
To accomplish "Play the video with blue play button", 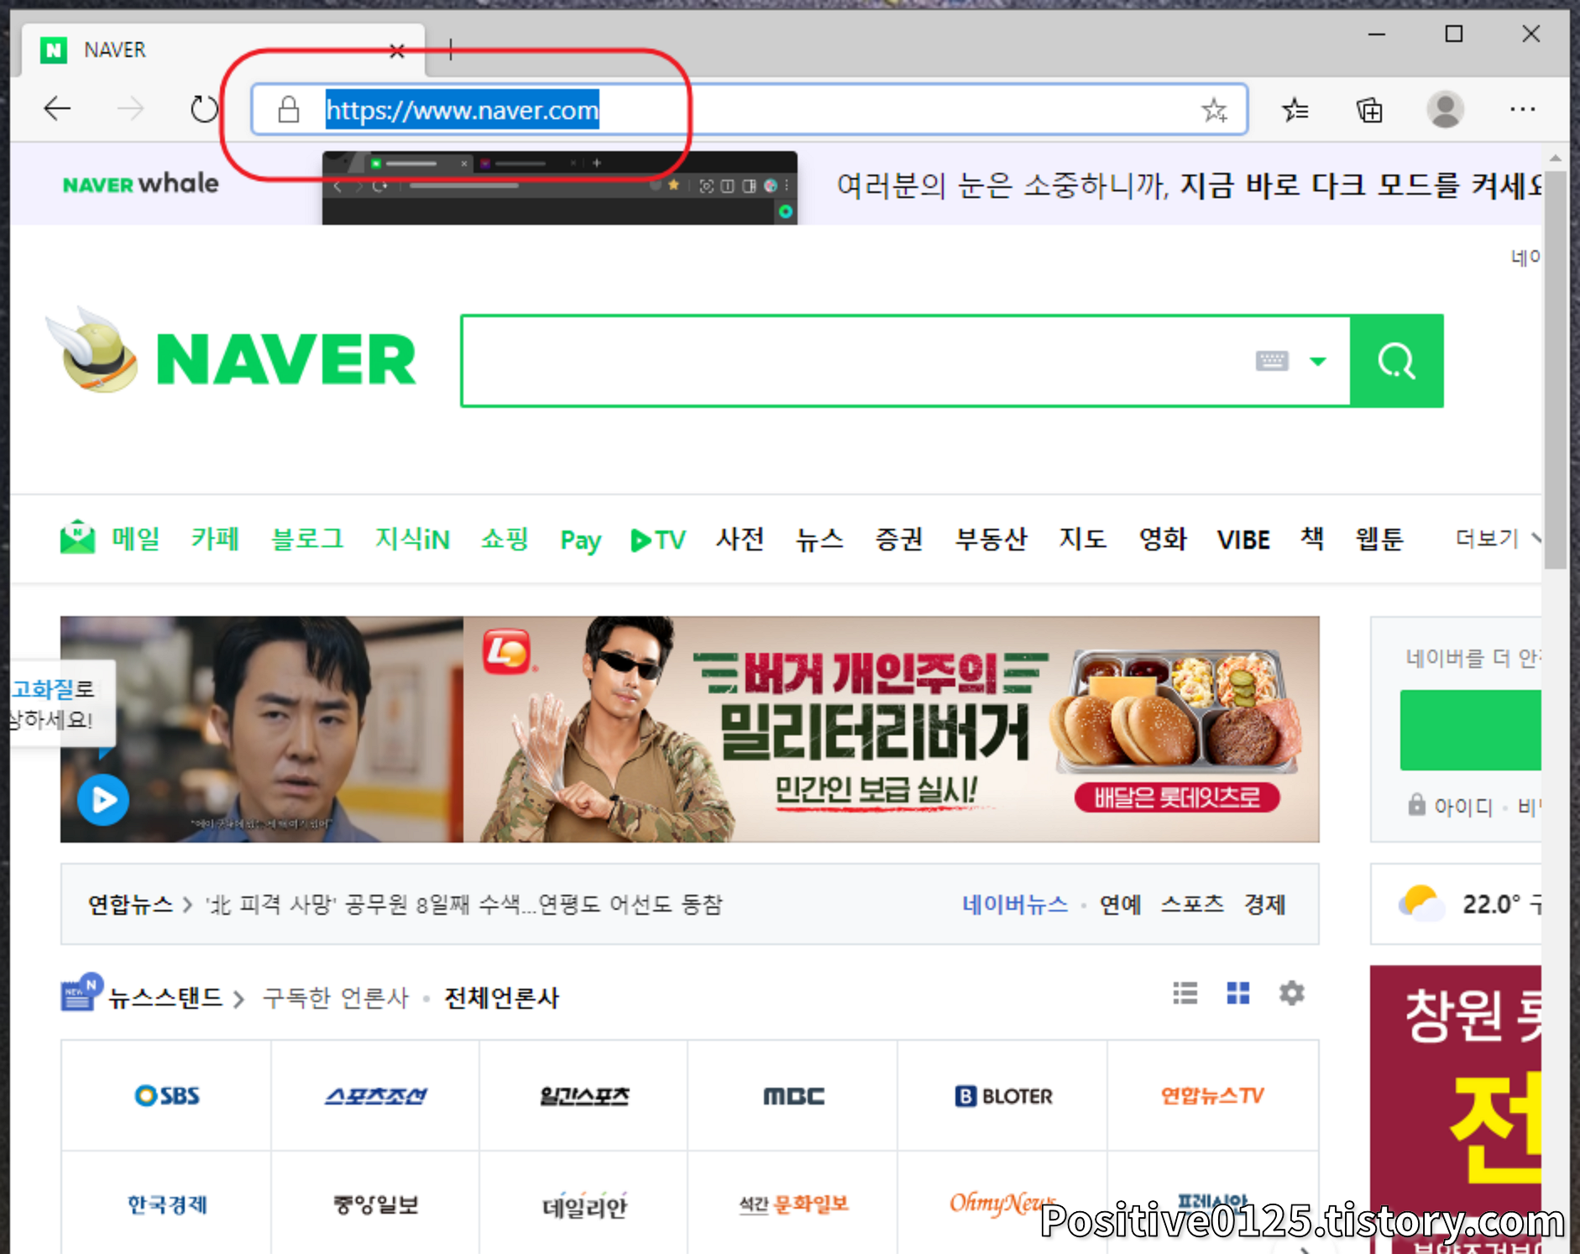I will coord(103,800).
